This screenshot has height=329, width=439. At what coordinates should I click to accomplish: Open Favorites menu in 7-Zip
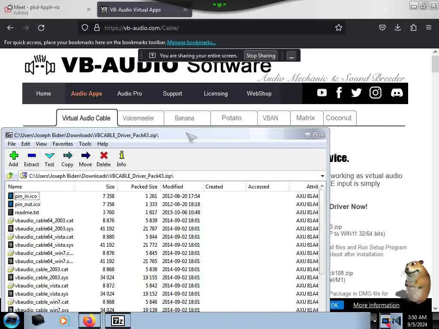pos(63,144)
